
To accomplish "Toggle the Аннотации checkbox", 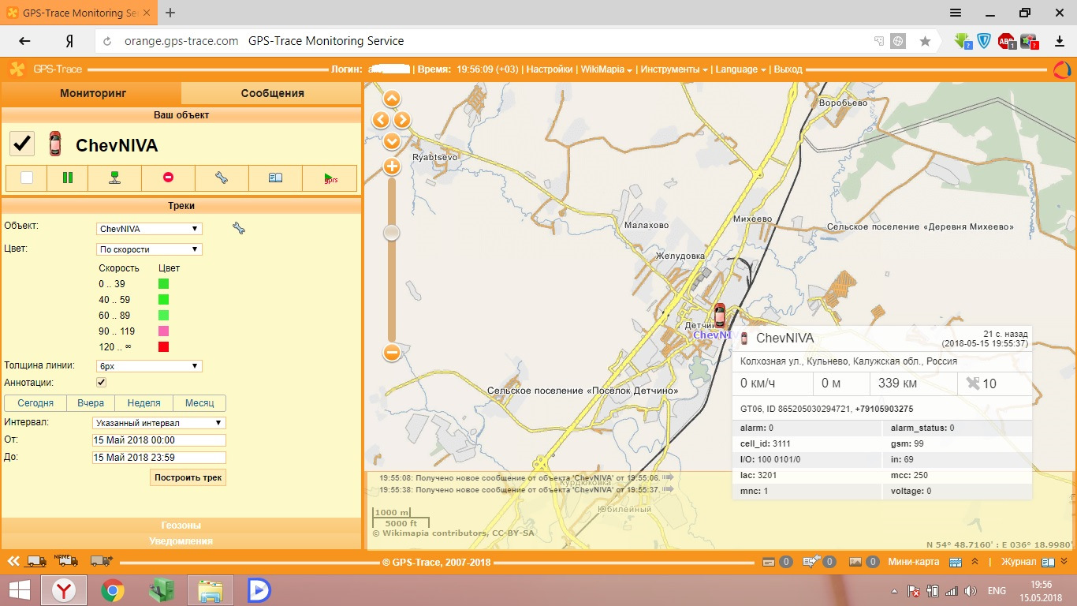I will click(101, 383).
